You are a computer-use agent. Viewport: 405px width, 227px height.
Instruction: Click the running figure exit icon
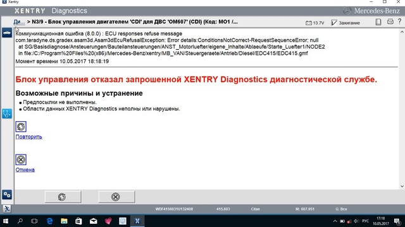coord(7,209)
